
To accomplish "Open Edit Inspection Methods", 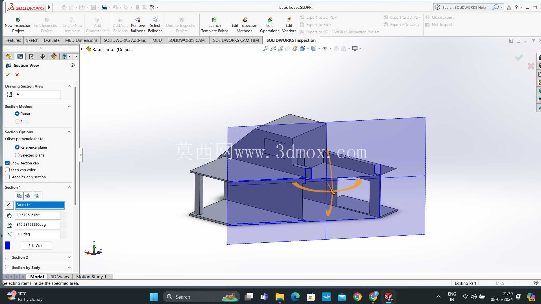I will click(245, 25).
